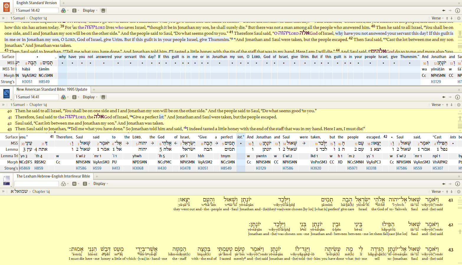The height and width of the screenshot is (265, 462).
Task: Click the 1 Samuel 14:42 reference box
Action: (37, 10)
